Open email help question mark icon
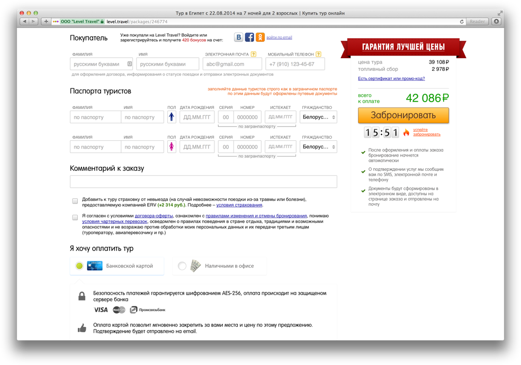 point(254,54)
